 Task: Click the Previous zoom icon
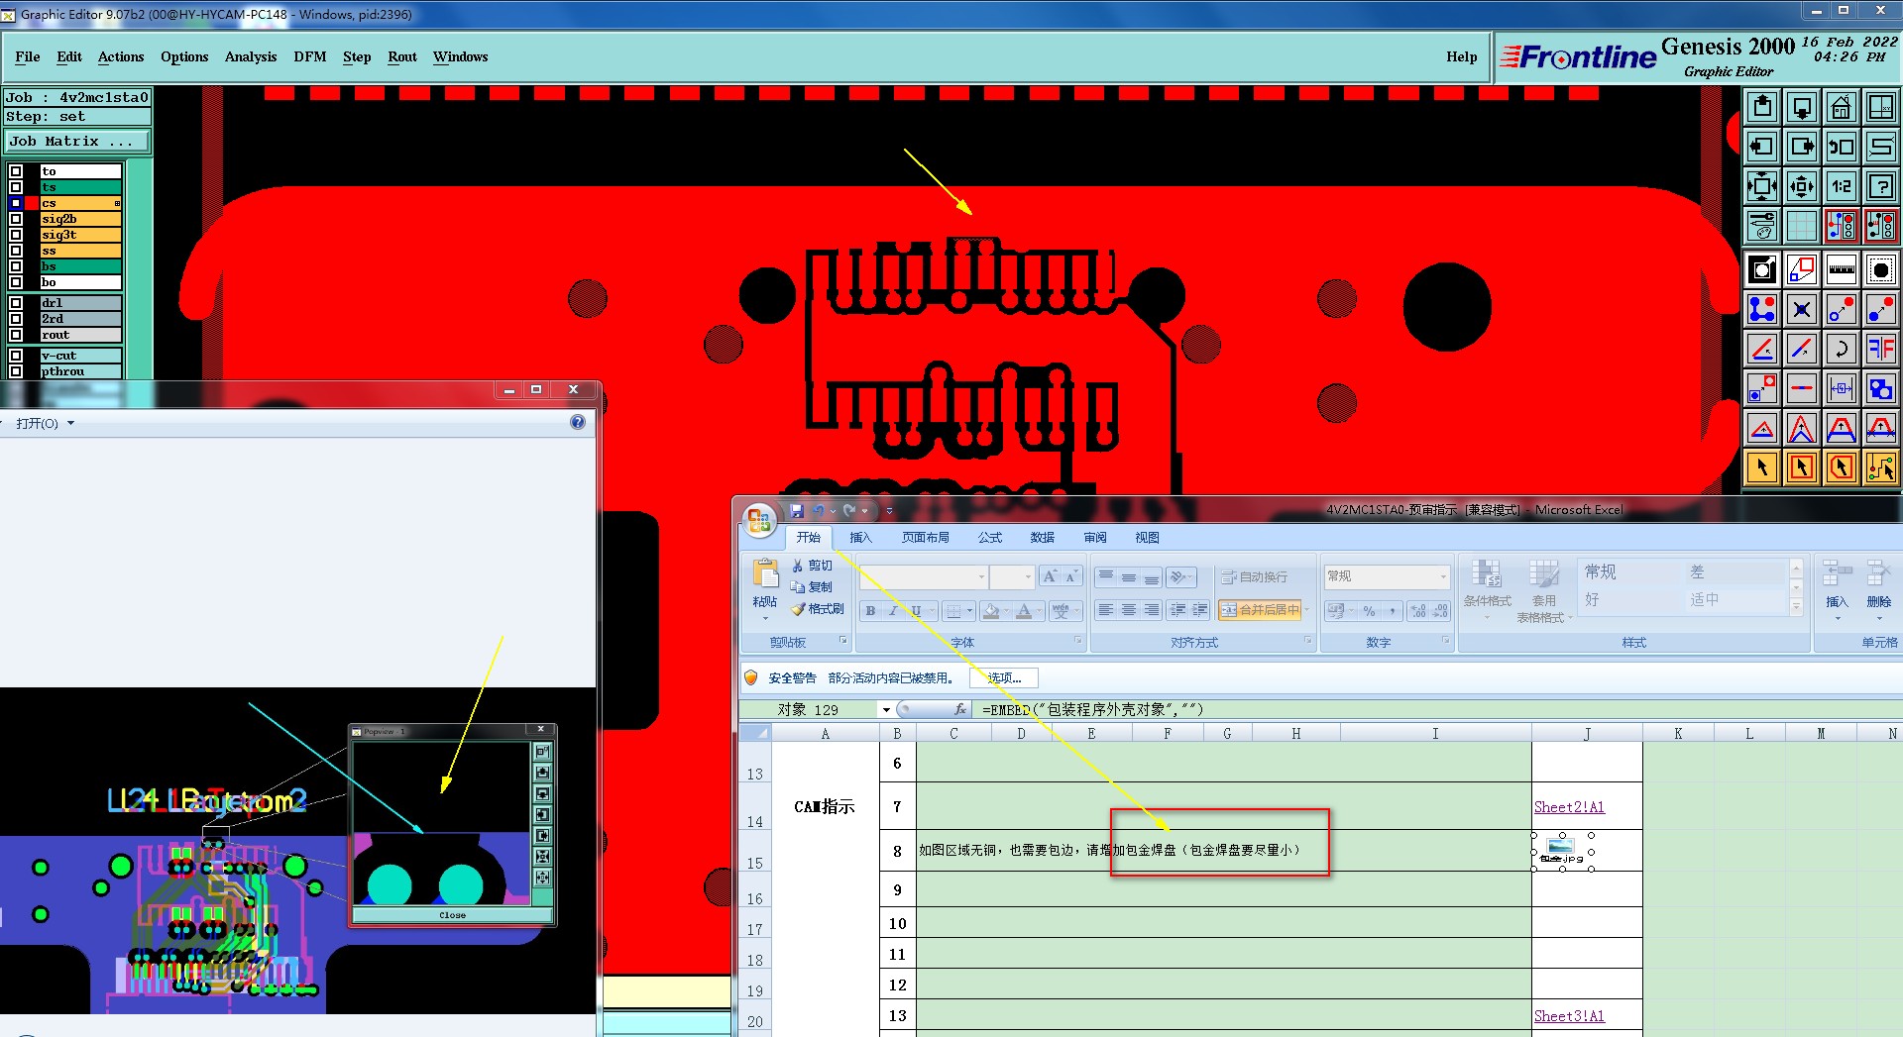point(1842,147)
